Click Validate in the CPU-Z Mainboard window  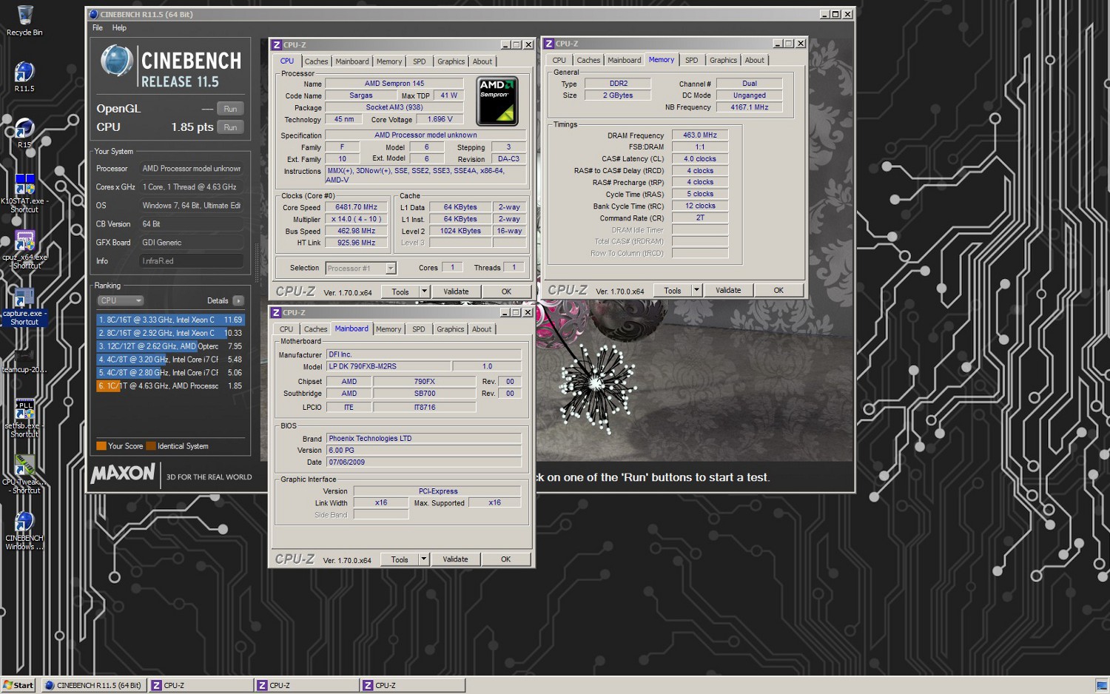(455, 559)
